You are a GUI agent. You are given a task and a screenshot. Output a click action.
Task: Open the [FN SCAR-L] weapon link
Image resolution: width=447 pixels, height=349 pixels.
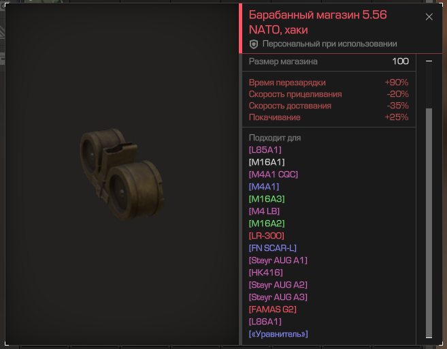point(273,248)
